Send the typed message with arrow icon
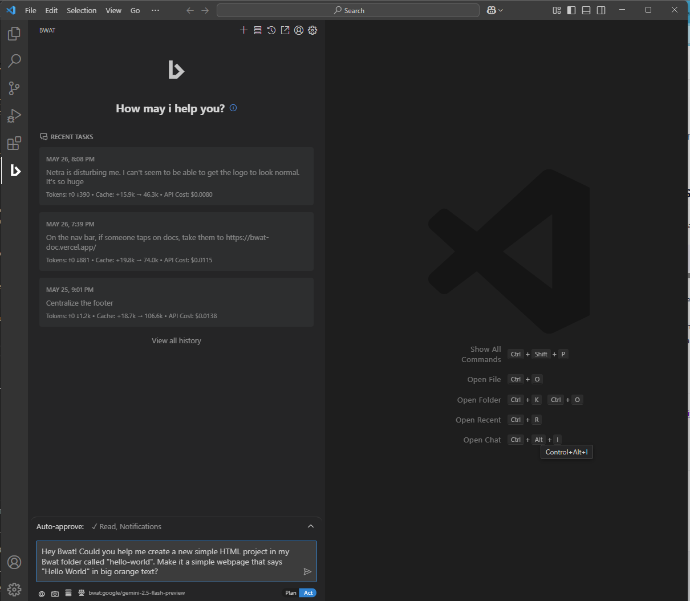 pyautogui.click(x=307, y=571)
